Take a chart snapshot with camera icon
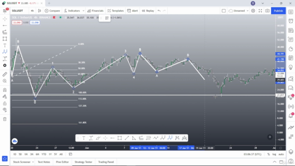This screenshot has width=295, height=166. 267,11
